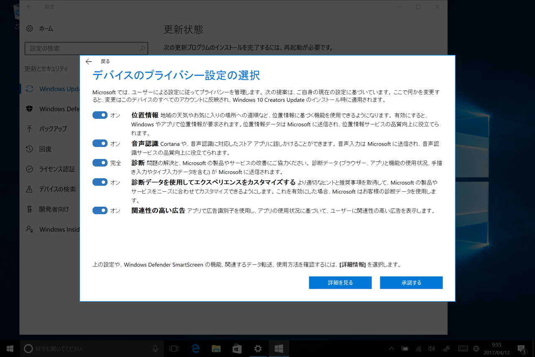Open Microsoft Edge from the taskbar
This screenshot has width=535, height=357.
195,348
